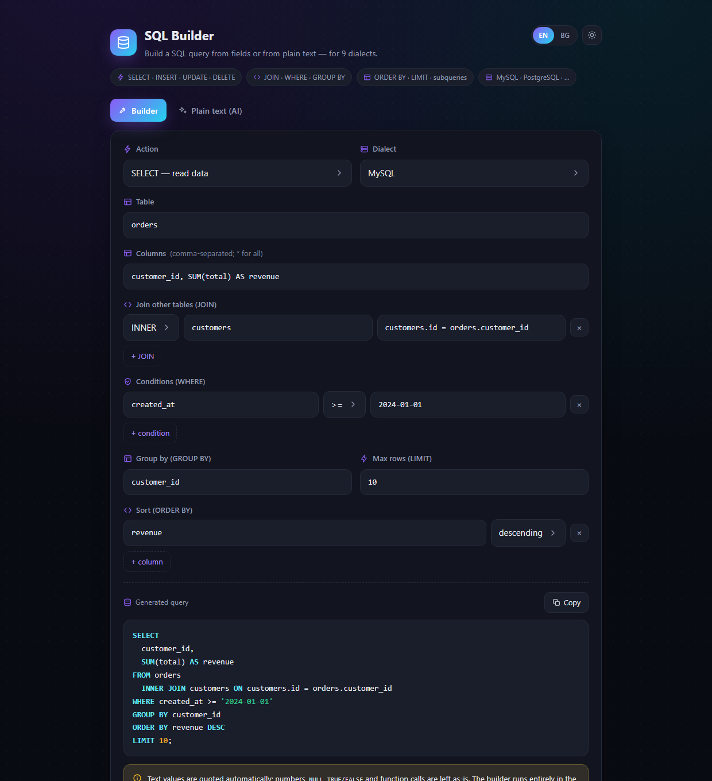Click the 'GROUP BY customer_id' query line

(176, 714)
